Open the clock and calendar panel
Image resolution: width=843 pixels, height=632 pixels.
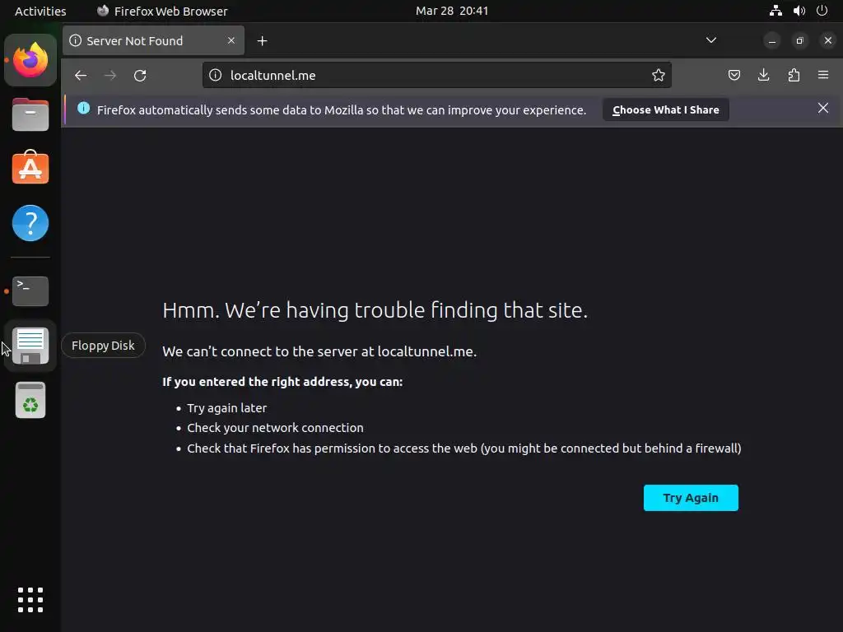[452, 11]
